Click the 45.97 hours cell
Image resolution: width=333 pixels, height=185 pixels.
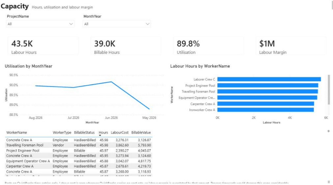click(104, 151)
